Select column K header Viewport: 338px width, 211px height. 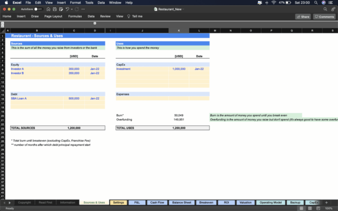(179, 30)
